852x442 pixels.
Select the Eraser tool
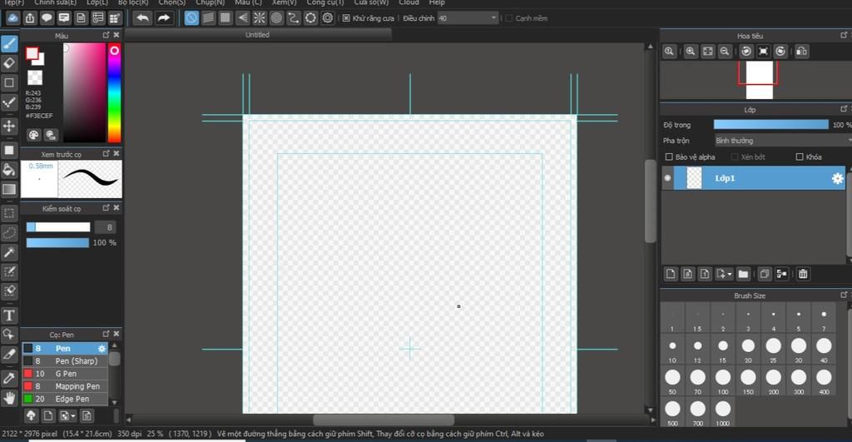(x=9, y=63)
